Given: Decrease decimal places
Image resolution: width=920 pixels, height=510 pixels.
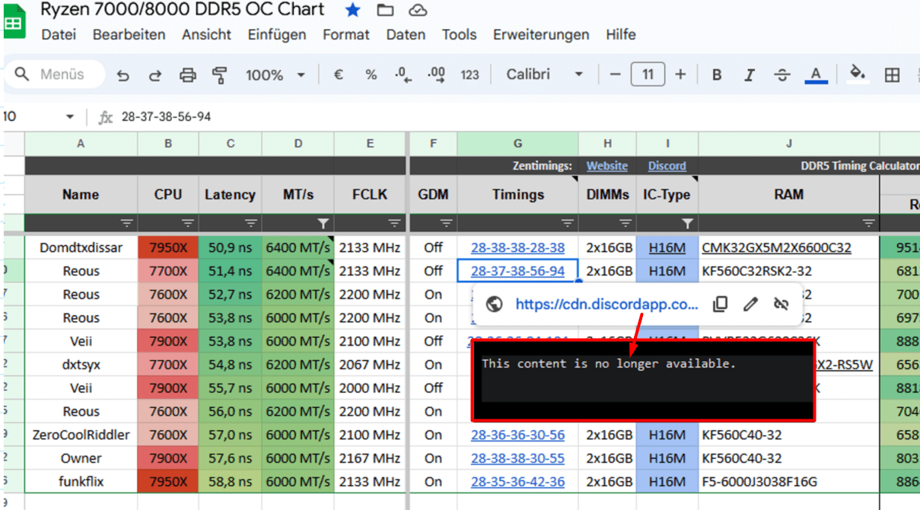Looking at the screenshot, I should tap(403, 75).
